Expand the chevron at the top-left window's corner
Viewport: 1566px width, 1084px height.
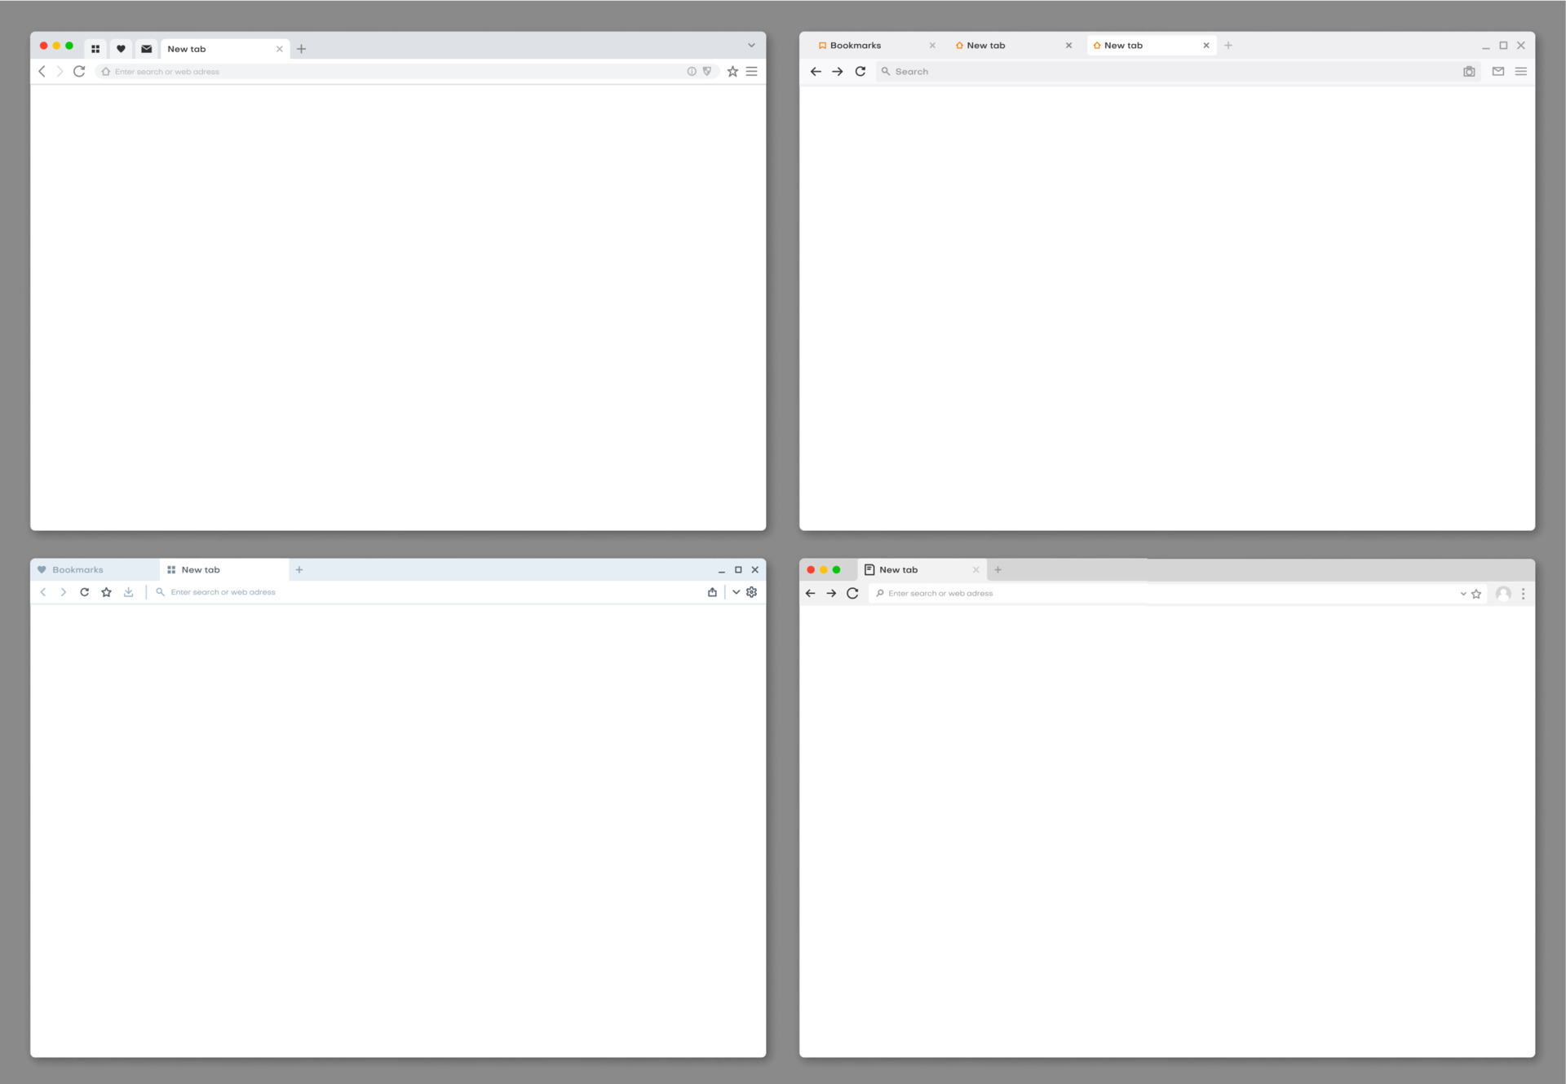(x=750, y=45)
